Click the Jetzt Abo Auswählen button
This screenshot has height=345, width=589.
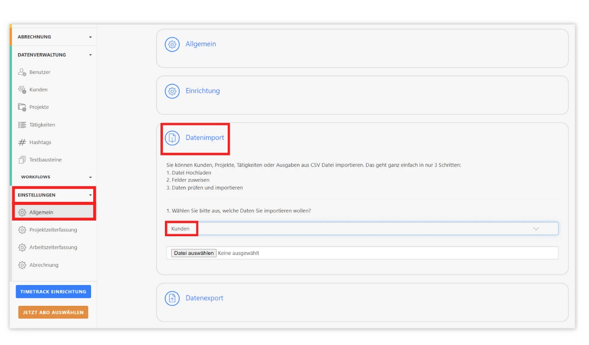click(x=53, y=312)
